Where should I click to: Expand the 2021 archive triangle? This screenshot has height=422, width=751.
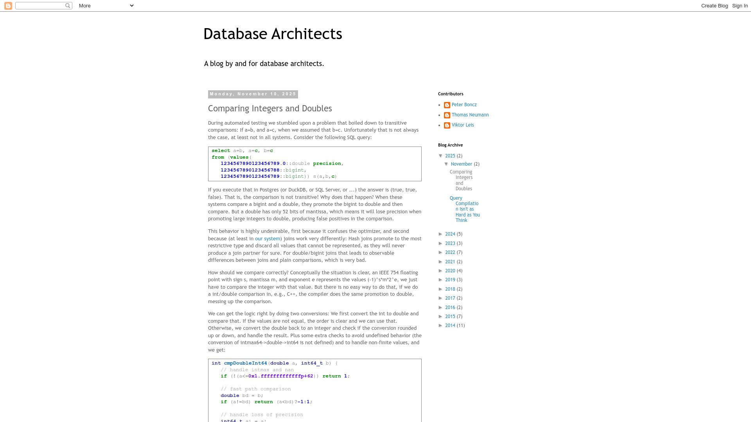(441, 262)
